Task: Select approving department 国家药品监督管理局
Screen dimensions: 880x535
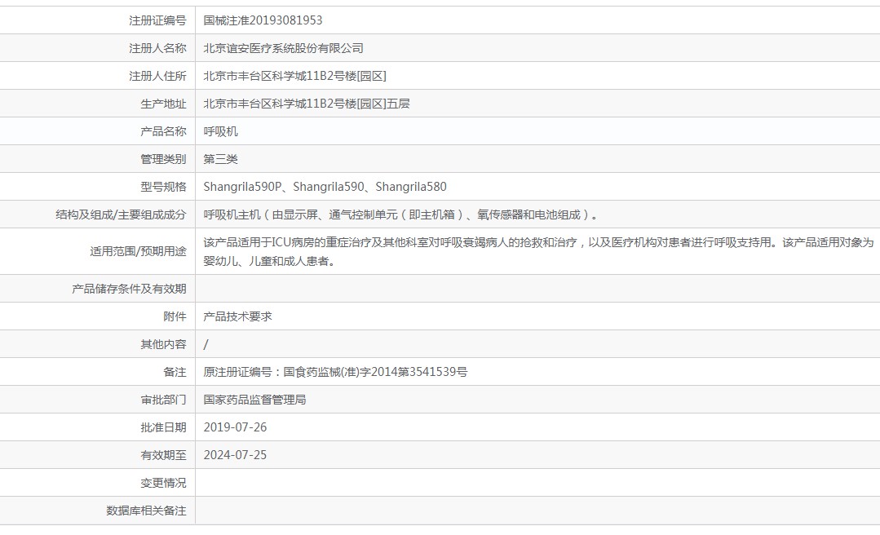Action: click(254, 400)
